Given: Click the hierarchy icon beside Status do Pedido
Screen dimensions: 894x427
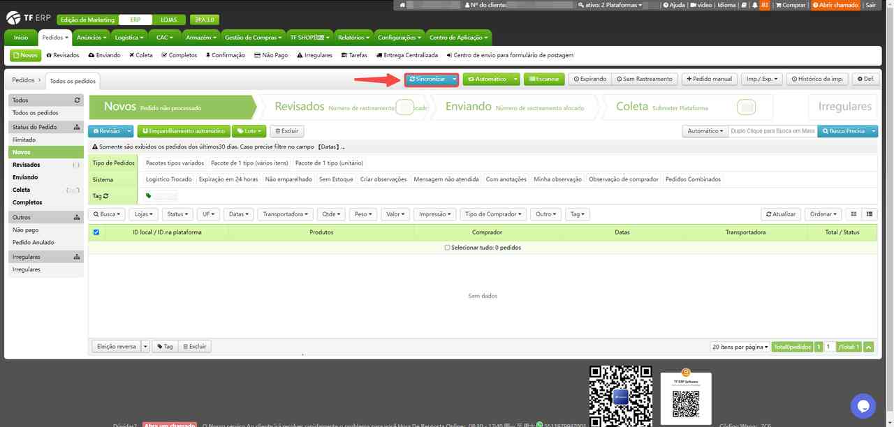Looking at the screenshot, I should [x=77, y=127].
